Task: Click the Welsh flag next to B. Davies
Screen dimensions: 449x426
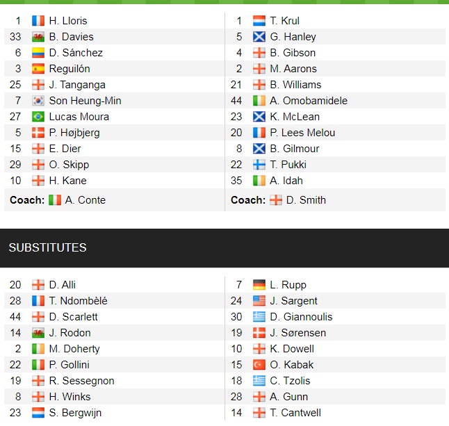Action: click(x=38, y=37)
